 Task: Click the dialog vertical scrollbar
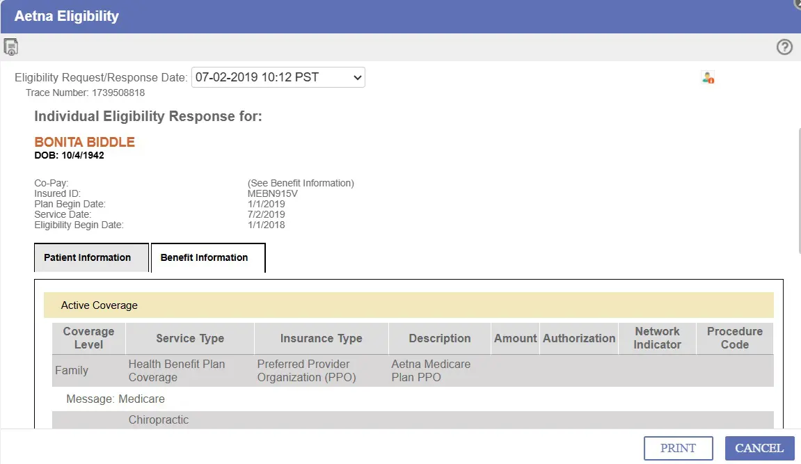coord(798,191)
